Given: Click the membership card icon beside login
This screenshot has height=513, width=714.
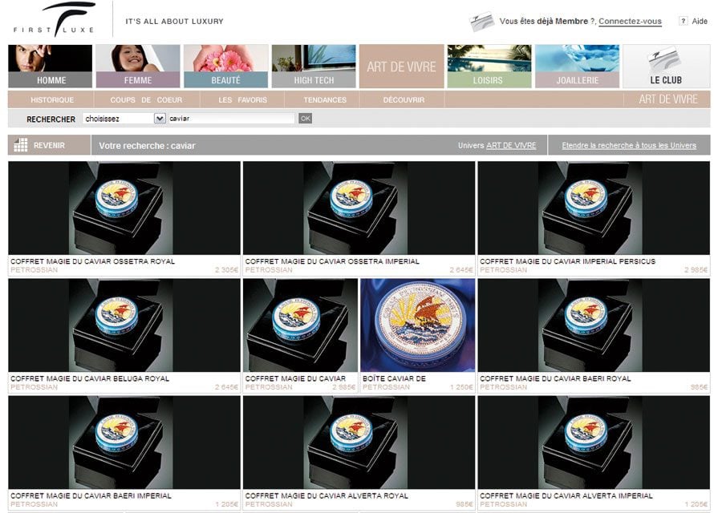Looking at the screenshot, I should (x=481, y=20).
